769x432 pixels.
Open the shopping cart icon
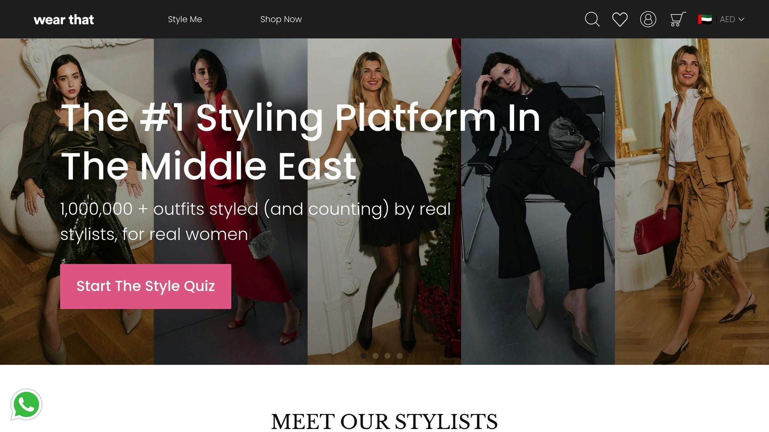point(678,19)
